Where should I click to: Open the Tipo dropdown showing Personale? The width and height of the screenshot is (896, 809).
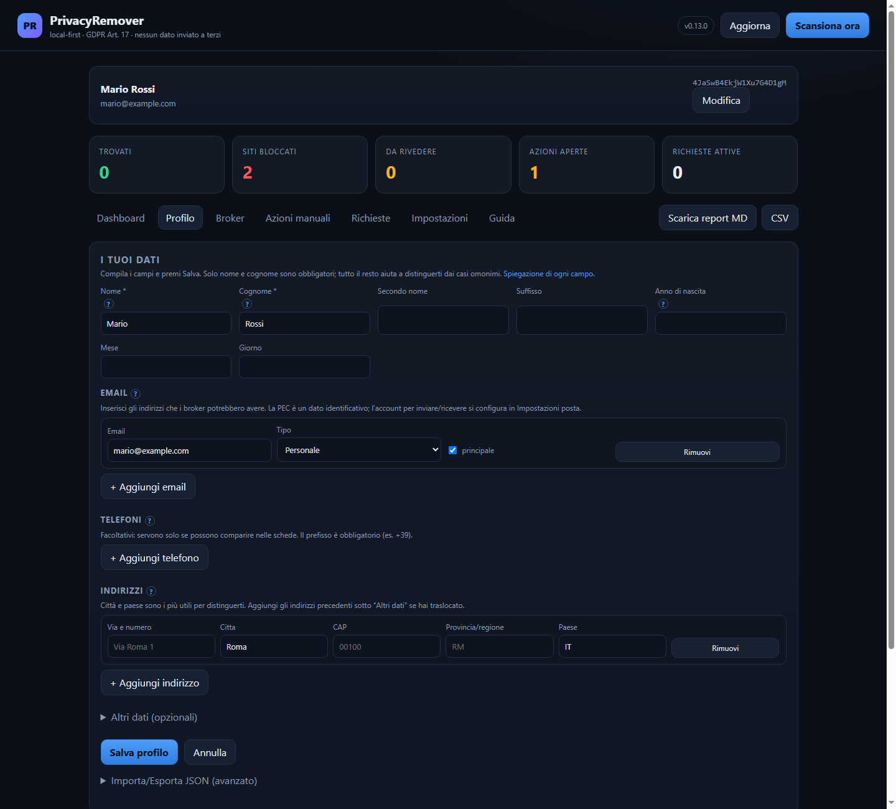click(x=359, y=450)
